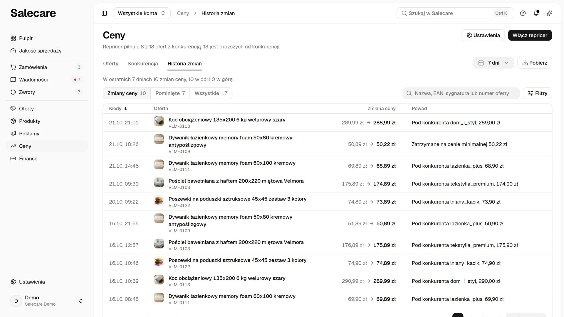Toggle the sidebar panel icon
564x317 pixels.
click(x=104, y=13)
